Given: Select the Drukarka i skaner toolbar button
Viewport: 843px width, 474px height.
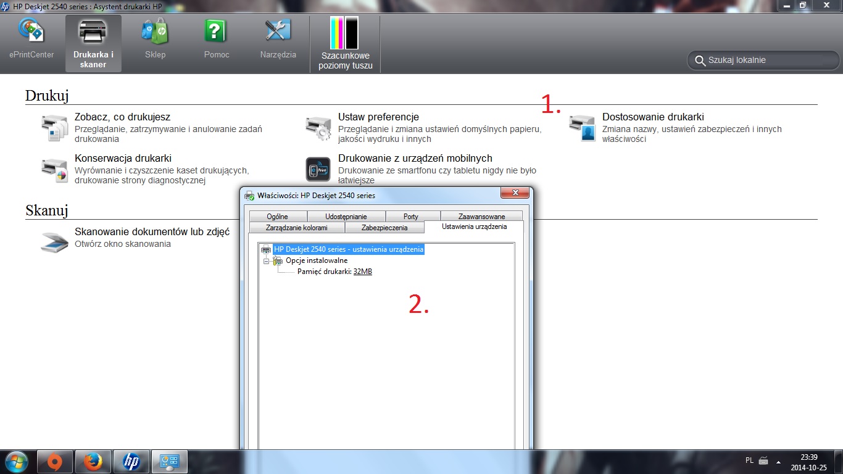Looking at the screenshot, I should click(93, 43).
